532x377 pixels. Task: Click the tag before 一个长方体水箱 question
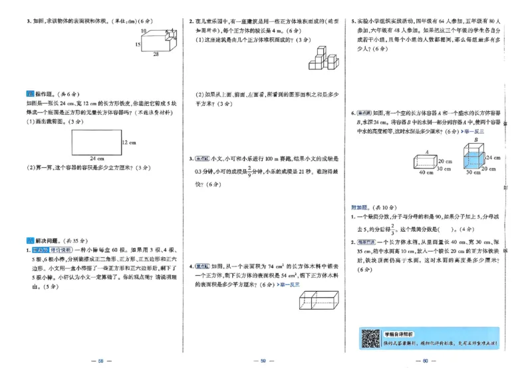click(x=366, y=242)
